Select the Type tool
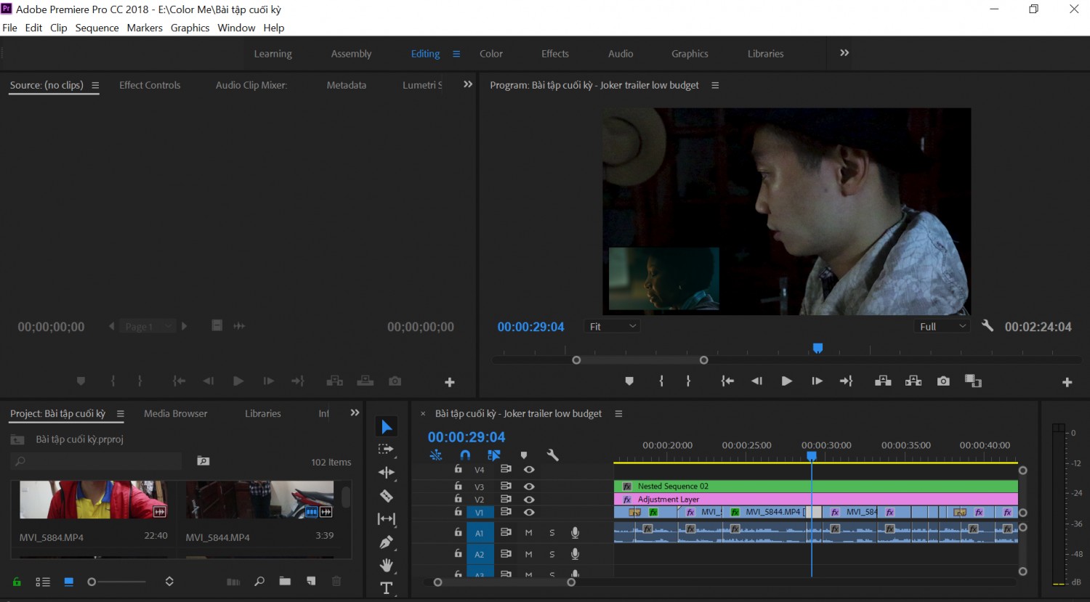The height and width of the screenshot is (602, 1090). tap(387, 588)
